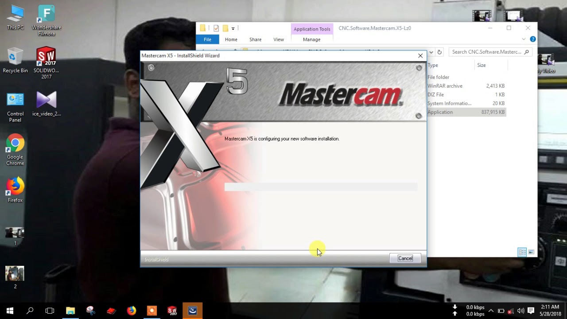Open the Customize Quick Access Toolbar dropdown
The height and width of the screenshot is (319, 567).
tap(233, 28)
